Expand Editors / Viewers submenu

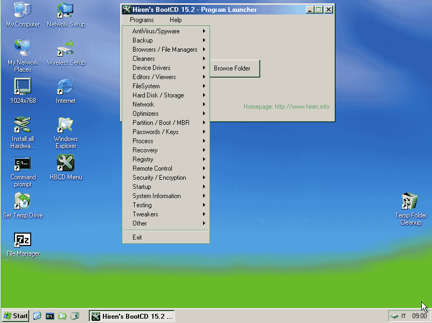(x=166, y=77)
